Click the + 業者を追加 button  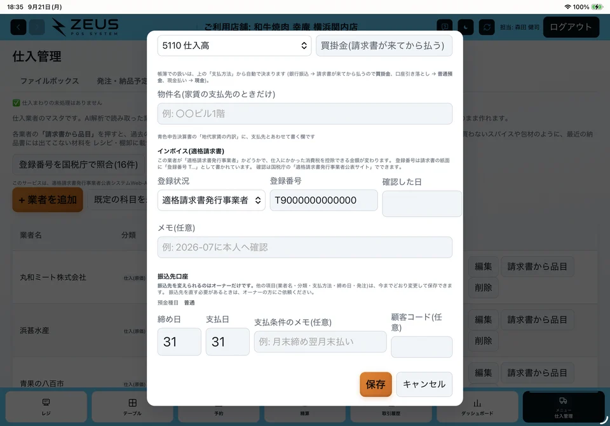(48, 200)
